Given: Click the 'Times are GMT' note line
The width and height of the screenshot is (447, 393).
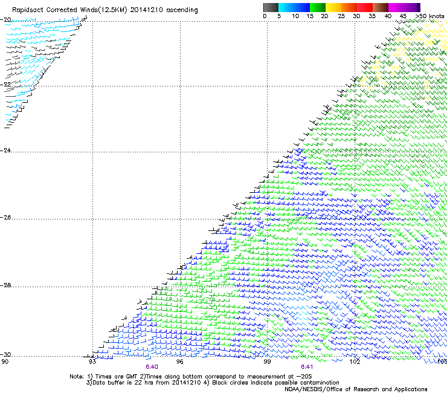Looking at the screenshot, I should [191, 377].
